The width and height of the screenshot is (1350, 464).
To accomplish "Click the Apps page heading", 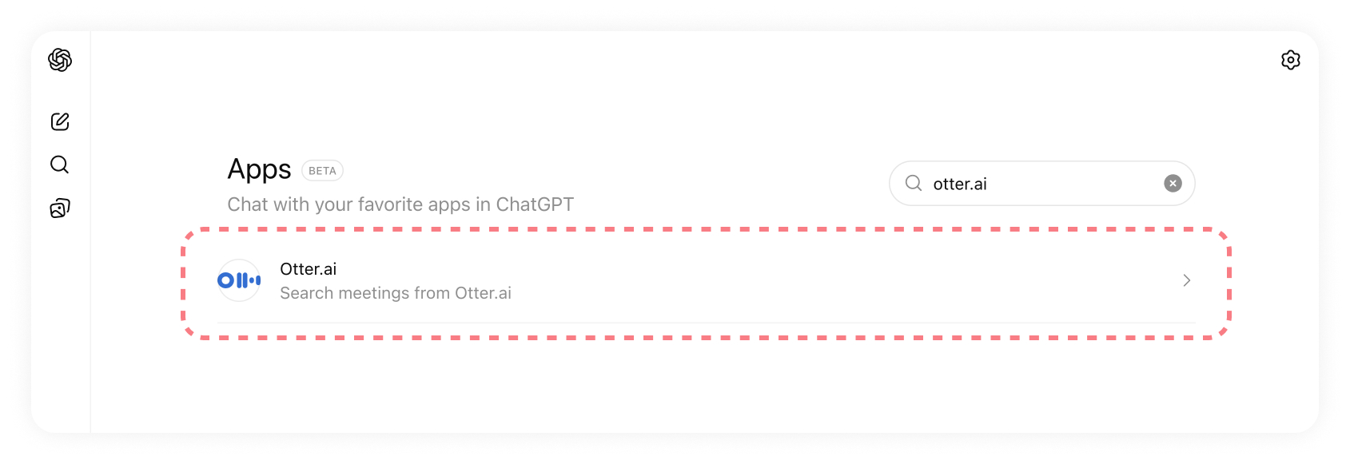I will click(x=259, y=169).
